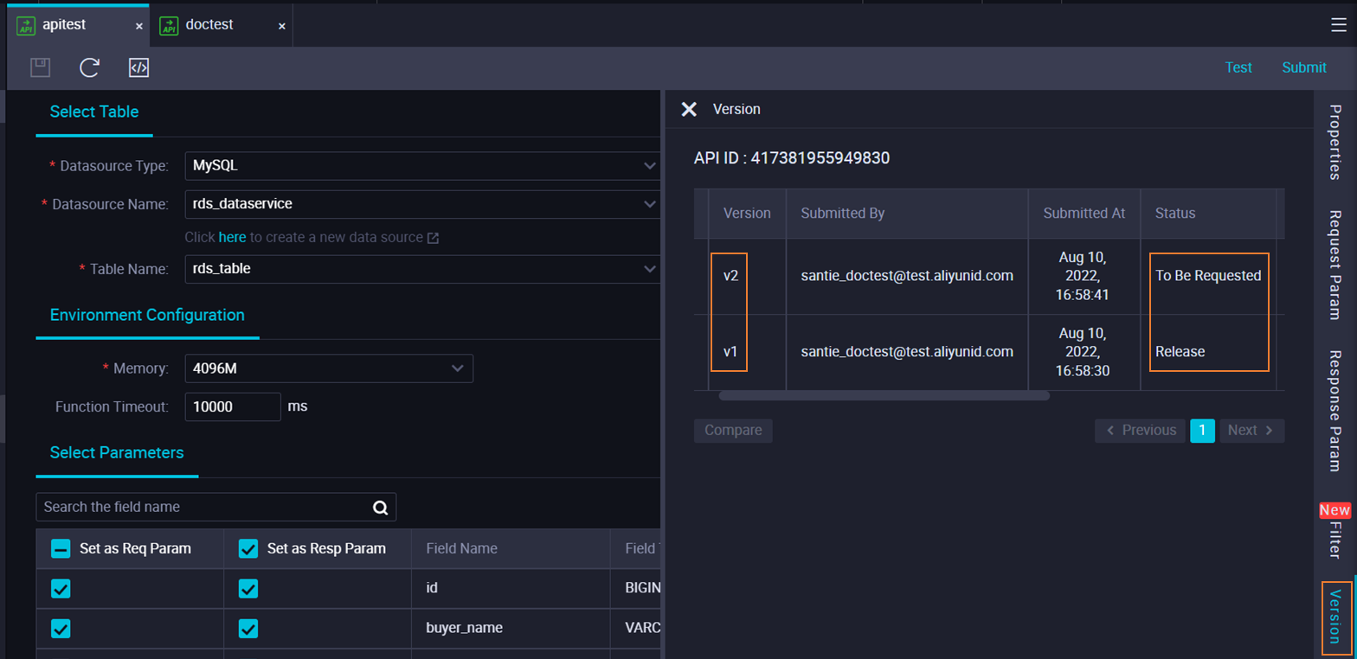Click the Function Timeout input field
This screenshot has width=1357, height=659.
point(233,406)
